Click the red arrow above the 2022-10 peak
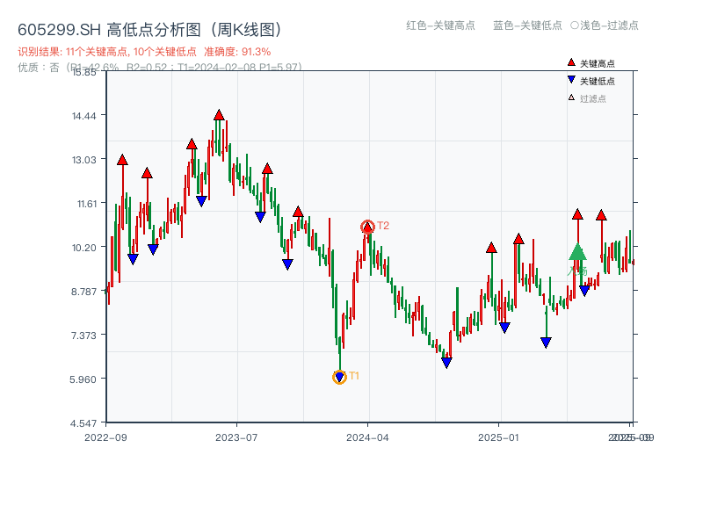This screenshot has width=703, height=527. 122,160
